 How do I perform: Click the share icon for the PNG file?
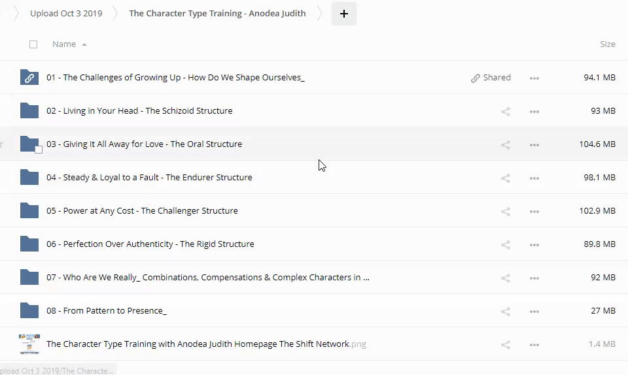pos(505,344)
